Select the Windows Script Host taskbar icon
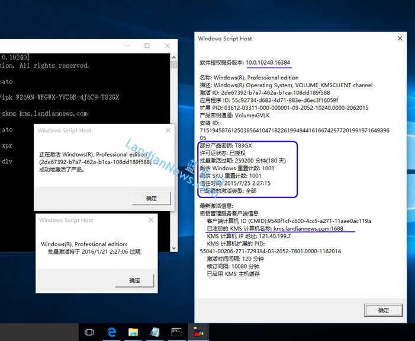This screenshot has height=341, width=415. pyautogui.click(x=198, y=332)
